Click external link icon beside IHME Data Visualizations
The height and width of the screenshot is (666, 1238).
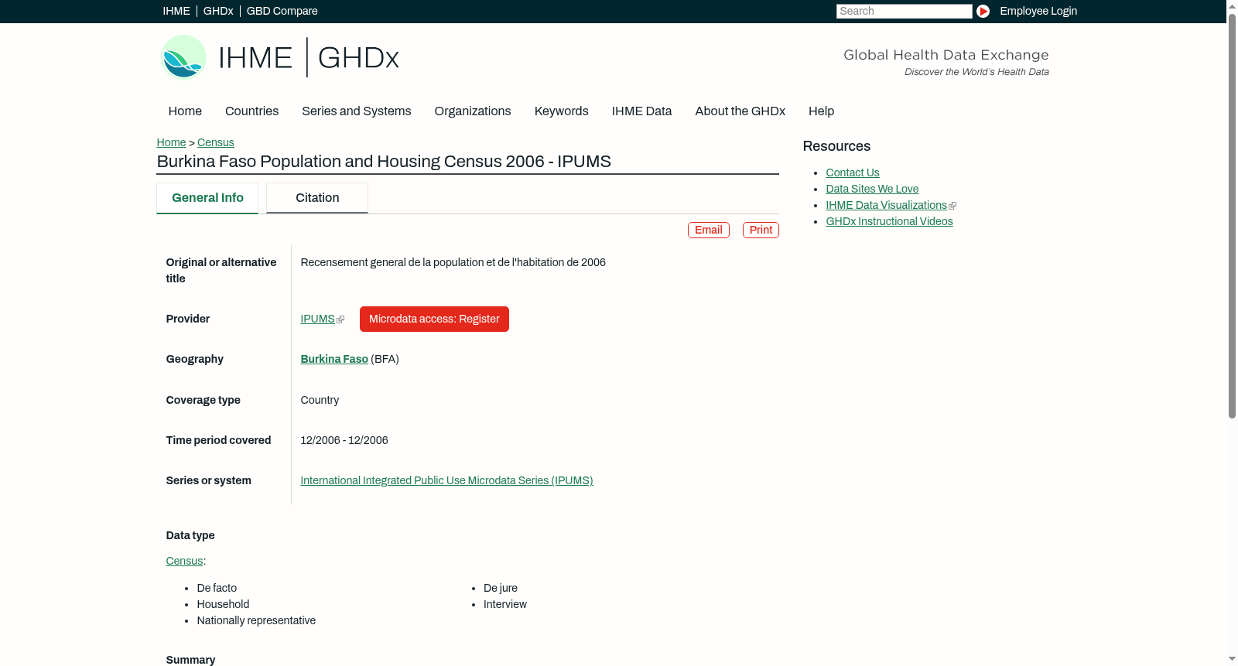click(x=952, y=206)
